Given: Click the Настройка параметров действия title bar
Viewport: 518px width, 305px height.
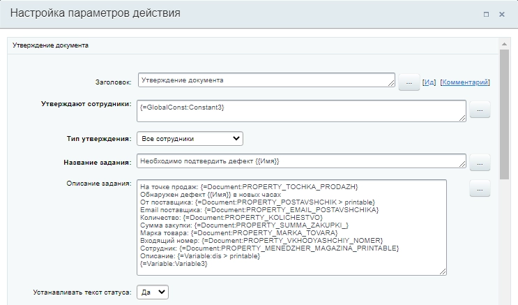Looking at the screenshot, I should pos(209,13).
